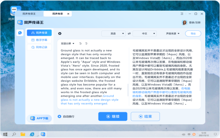
Task: Click the highlighted blue English sentence
Action: pos(90,100)
